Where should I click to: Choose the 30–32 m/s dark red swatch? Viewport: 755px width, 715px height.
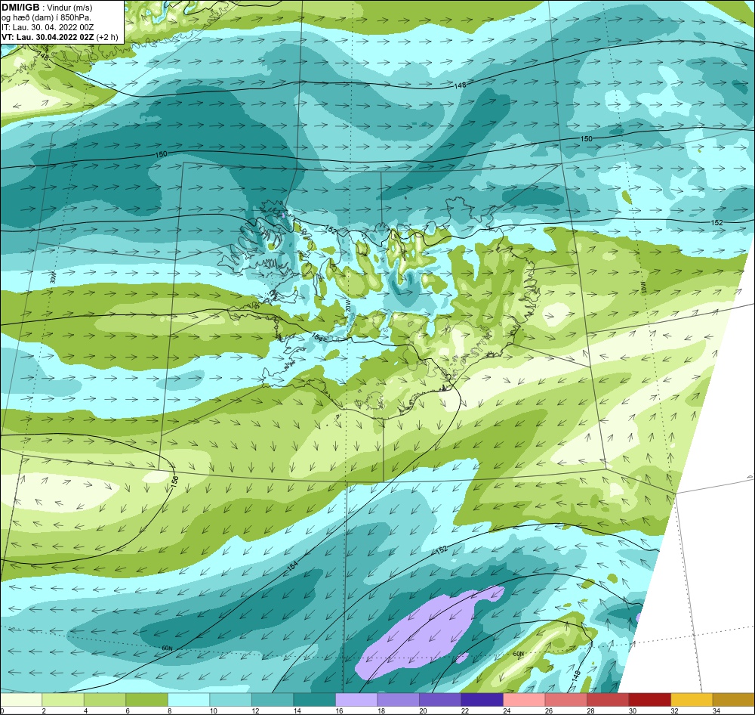[x=649, y=700]
